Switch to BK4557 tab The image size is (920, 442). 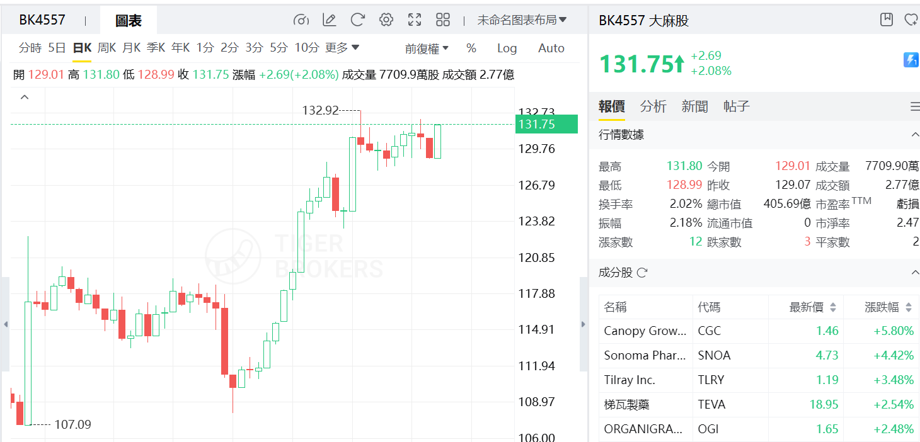(x=42, y=20)
